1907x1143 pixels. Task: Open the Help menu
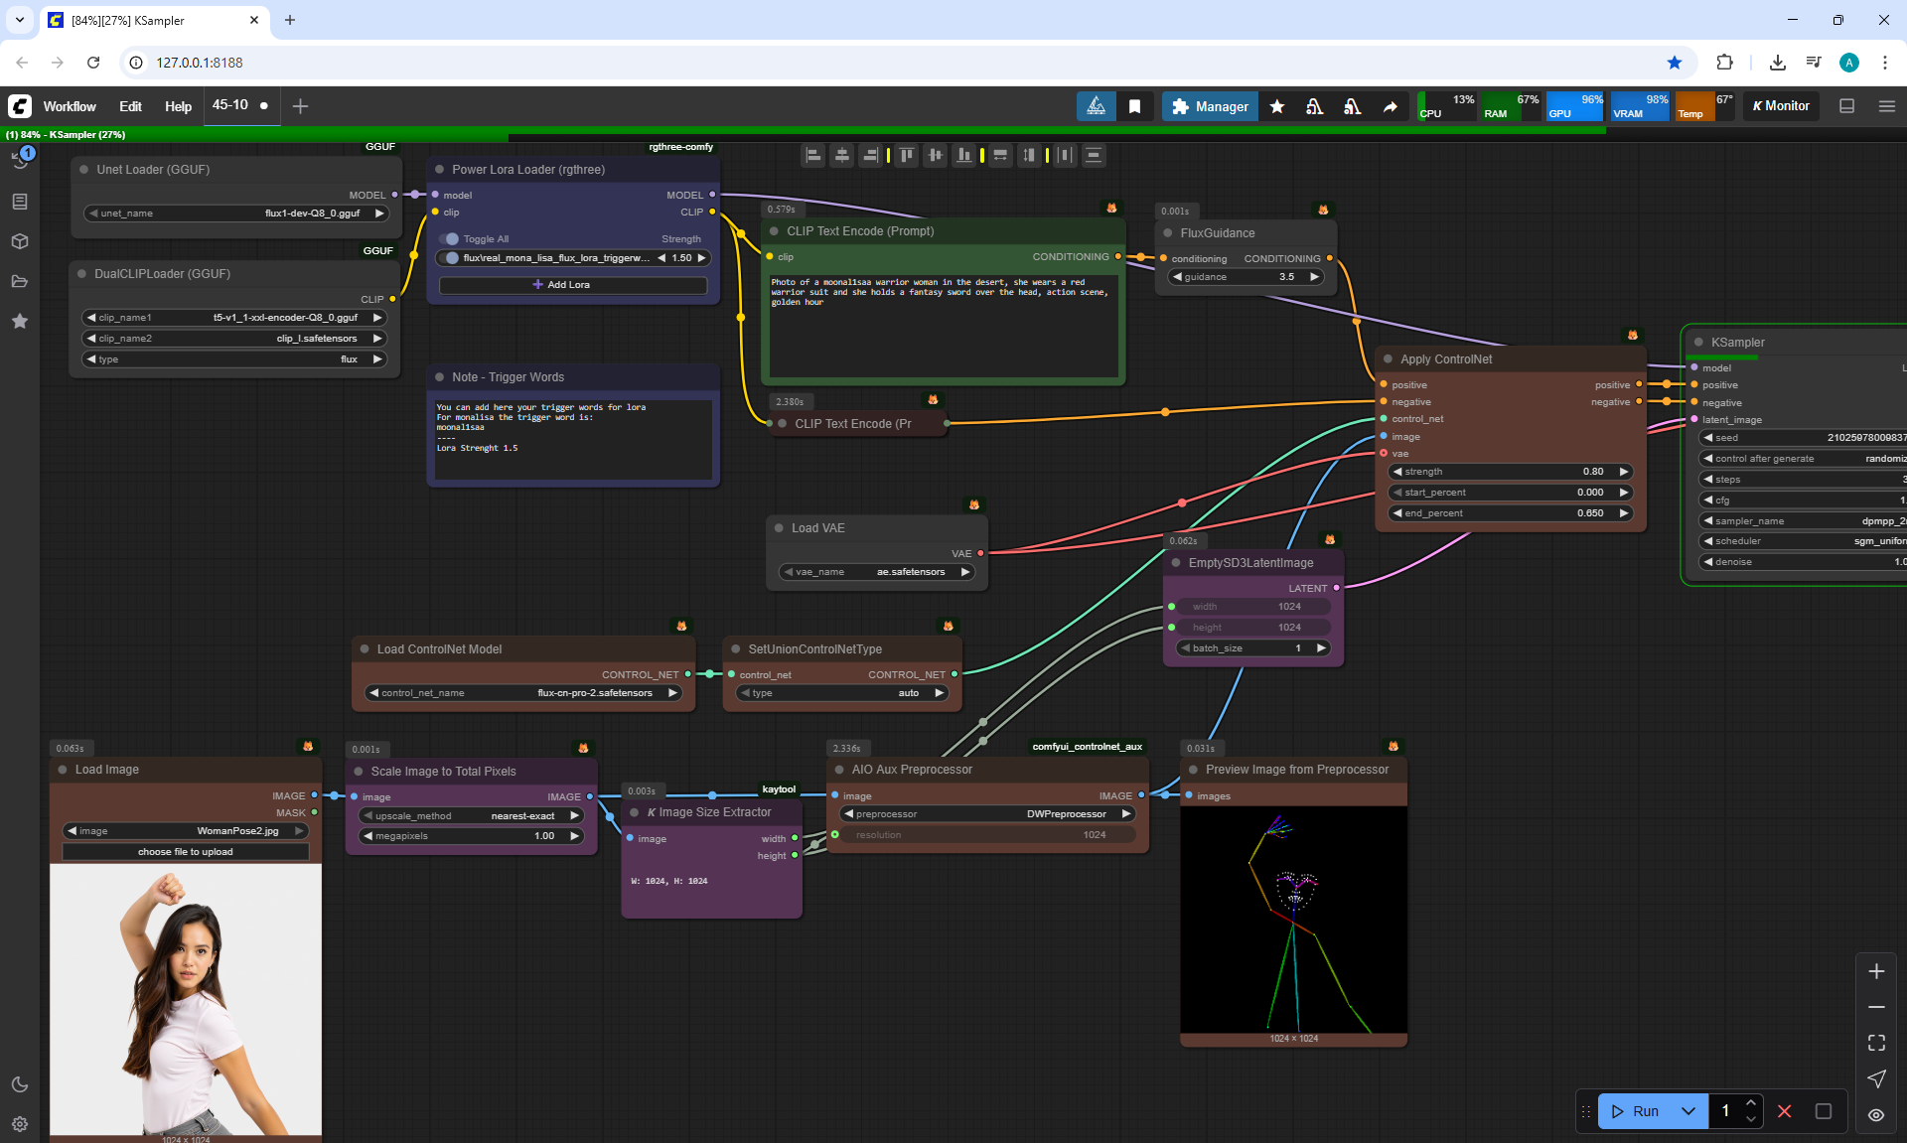(x=178, y=106)
